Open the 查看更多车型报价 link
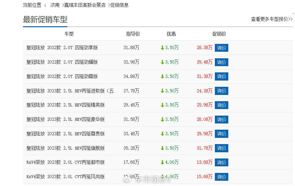The width and height of the screenshot is (295, 186). click(x=272, y=19)
